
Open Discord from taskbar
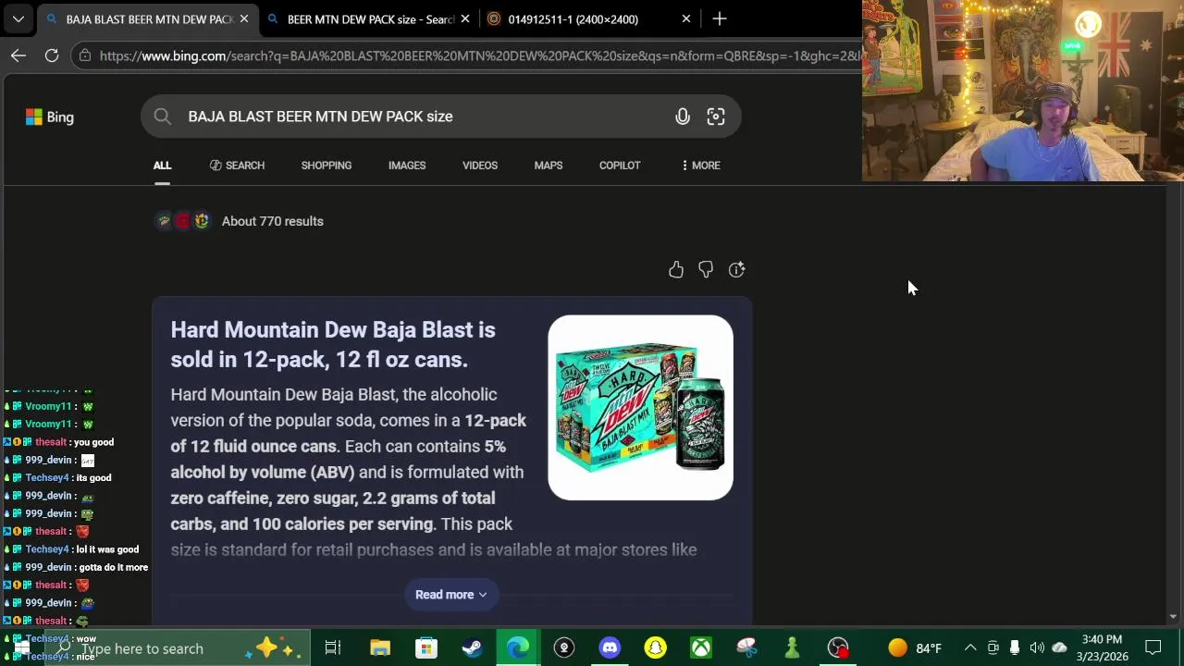(x=610, y=648)
